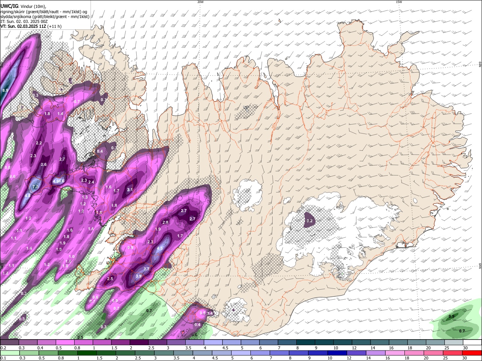
Task: Click the '3.7' snowfall value on the map
Action: pyautogui.click(x=146, y=269)
